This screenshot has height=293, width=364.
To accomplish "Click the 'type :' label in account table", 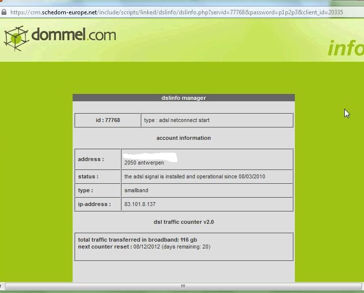I will 85,190.
